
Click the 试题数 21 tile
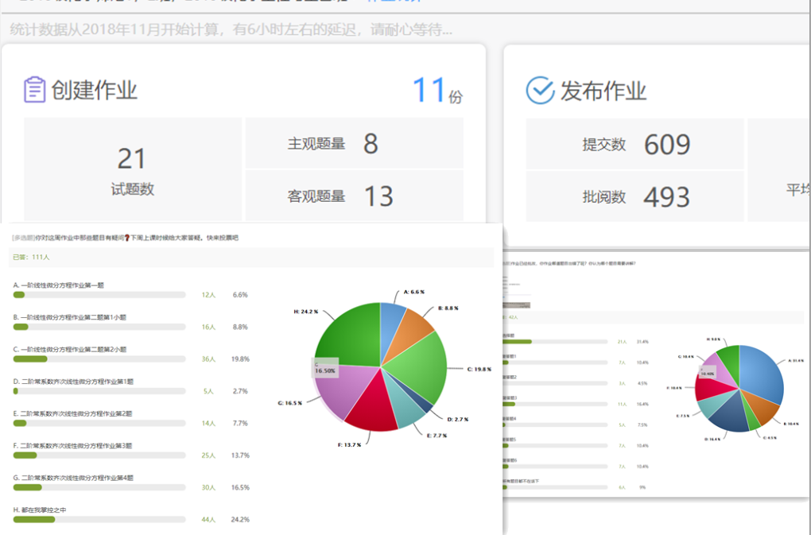click(132, 169)
